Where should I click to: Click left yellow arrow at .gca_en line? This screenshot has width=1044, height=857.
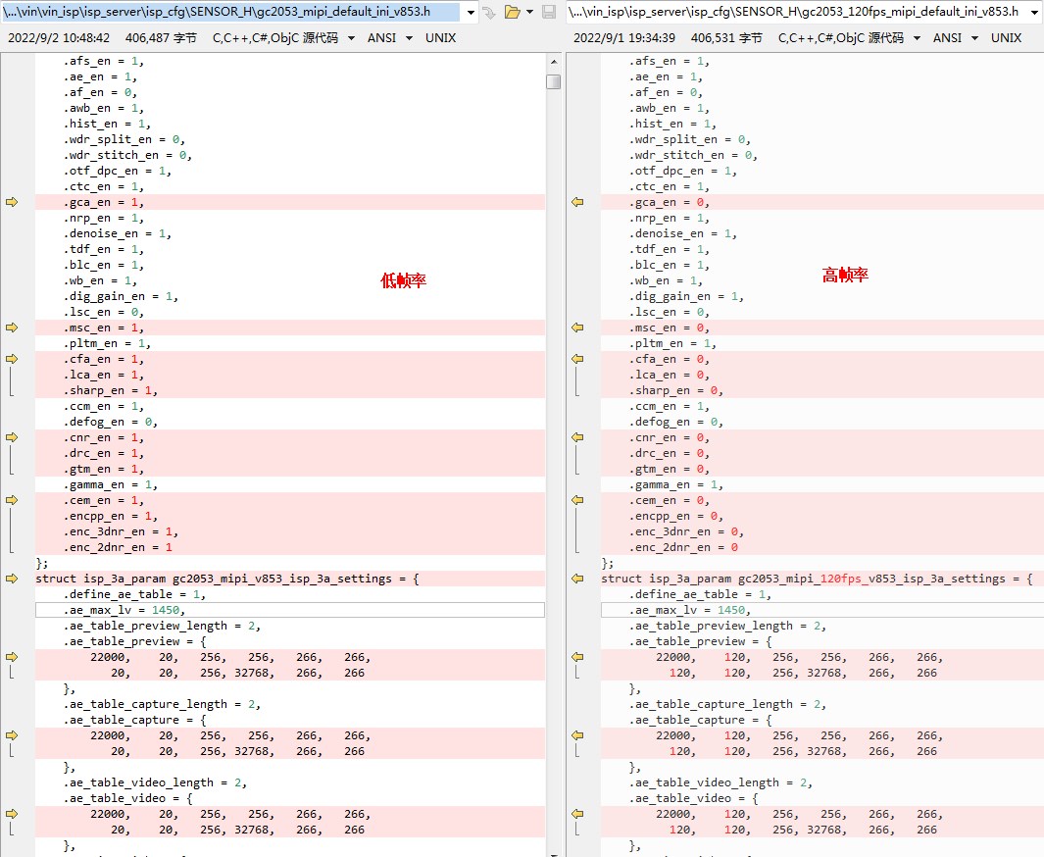point(12,202)
